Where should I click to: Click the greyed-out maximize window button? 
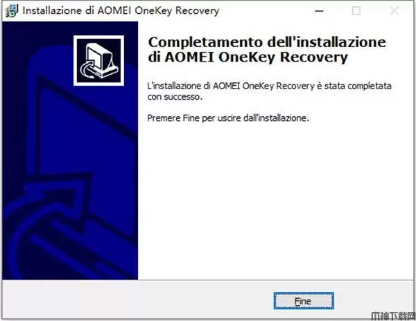[356, 11]
